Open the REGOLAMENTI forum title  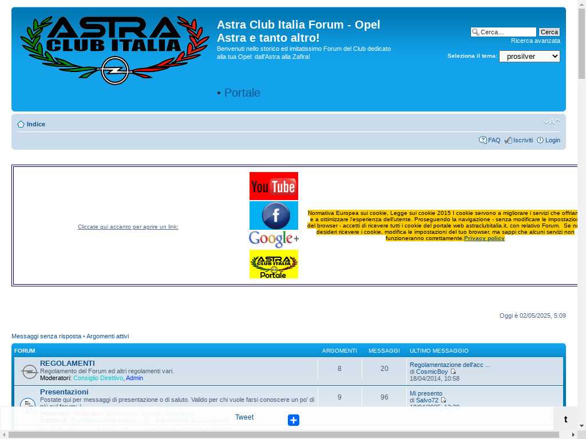68,363
